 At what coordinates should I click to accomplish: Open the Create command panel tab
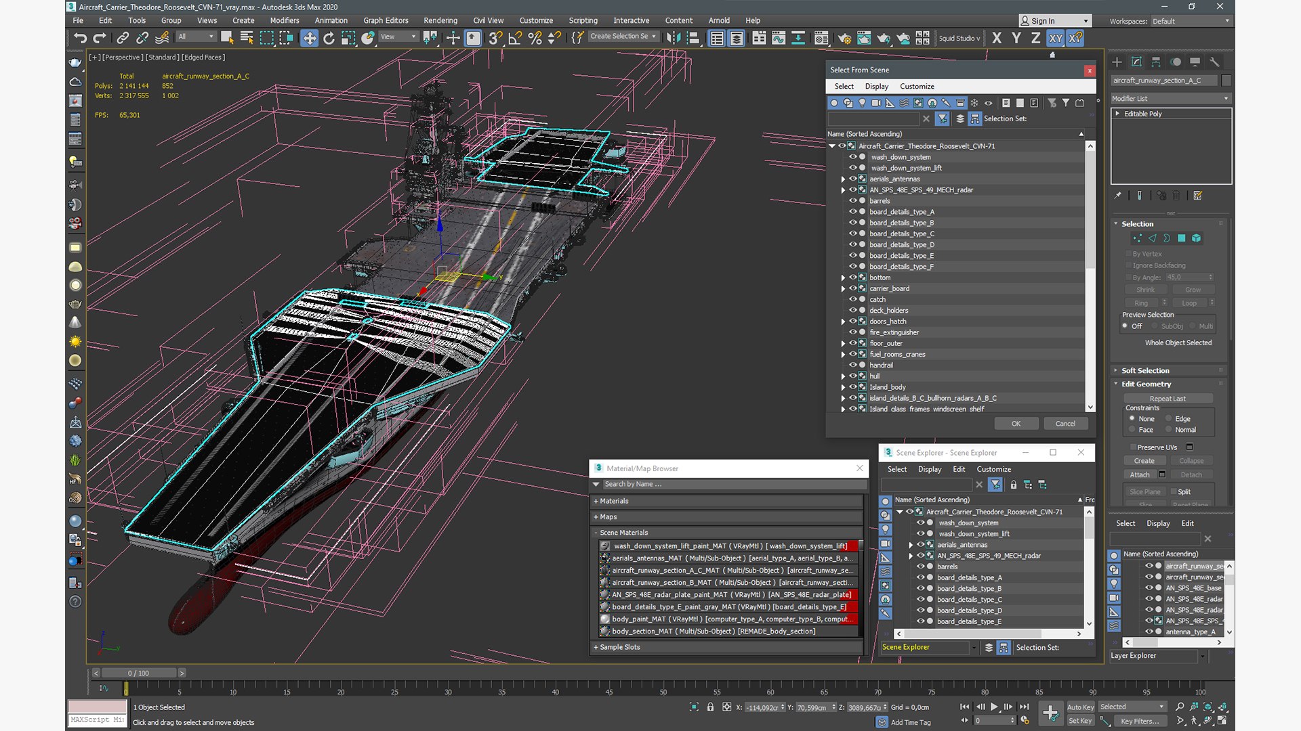pyautogui.click(x=1117, y=62)
